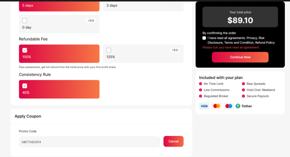
Task: Cancel the applied promo code
Action: (x=173, y=141)
